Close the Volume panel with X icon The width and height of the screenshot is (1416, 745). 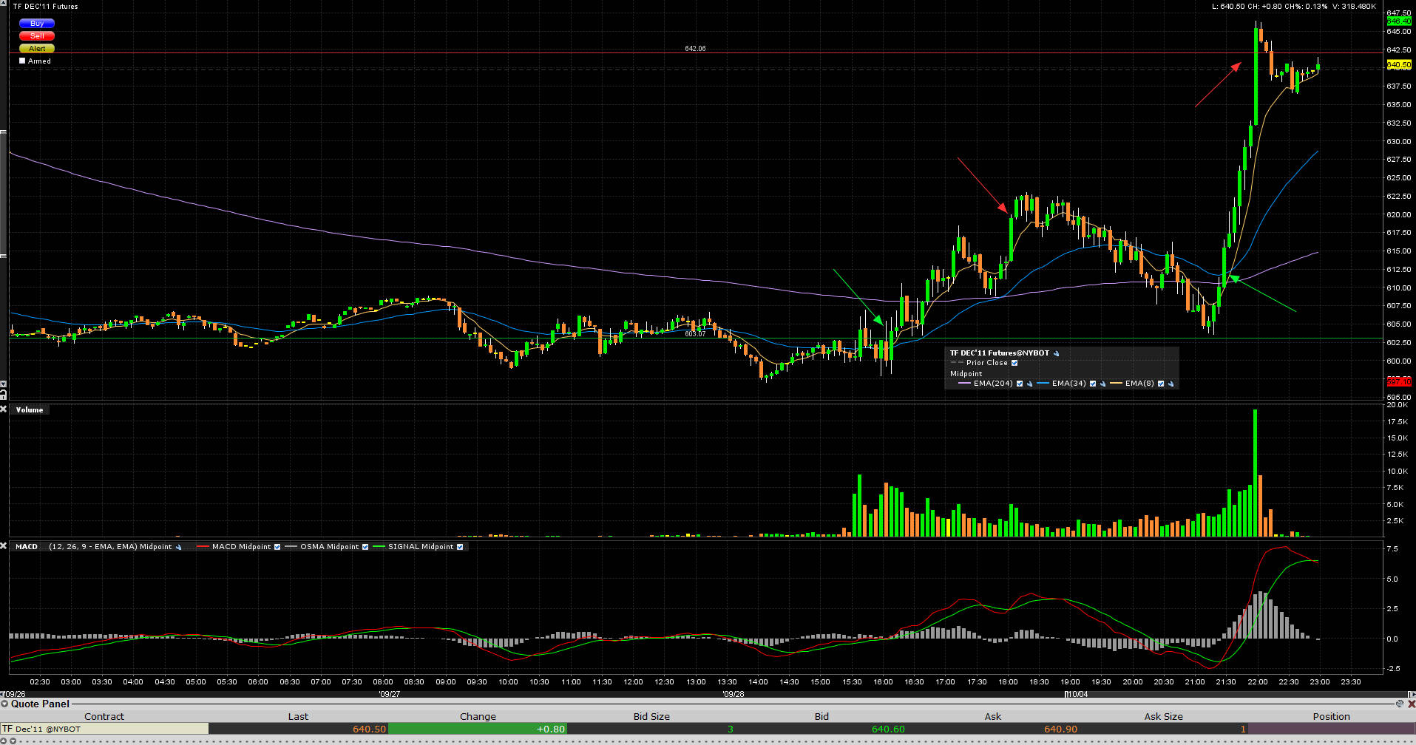coord(4,409)
